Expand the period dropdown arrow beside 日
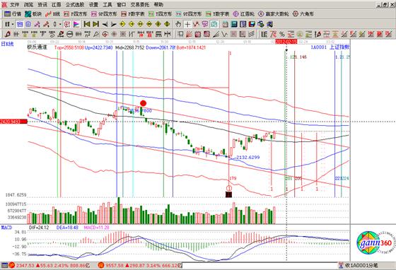The width and height of the screenshot is (396, 270). pyautogui.click(x=13, y=24)
